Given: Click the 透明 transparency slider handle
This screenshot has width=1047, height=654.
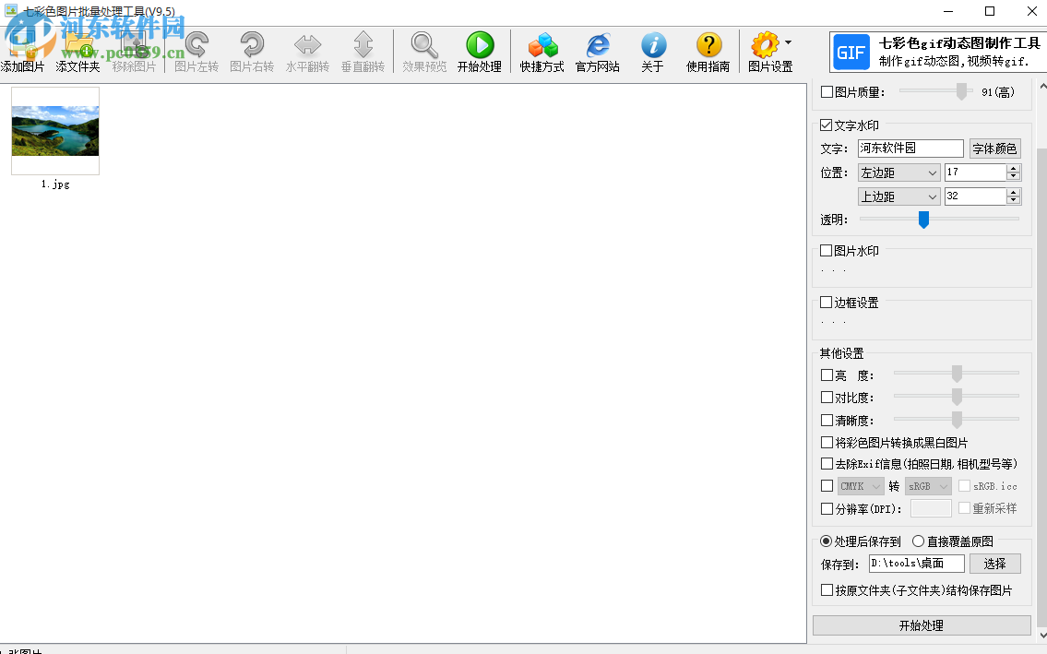Looking at the screenshot, I should pyautogui.click(x=923, y=219).
